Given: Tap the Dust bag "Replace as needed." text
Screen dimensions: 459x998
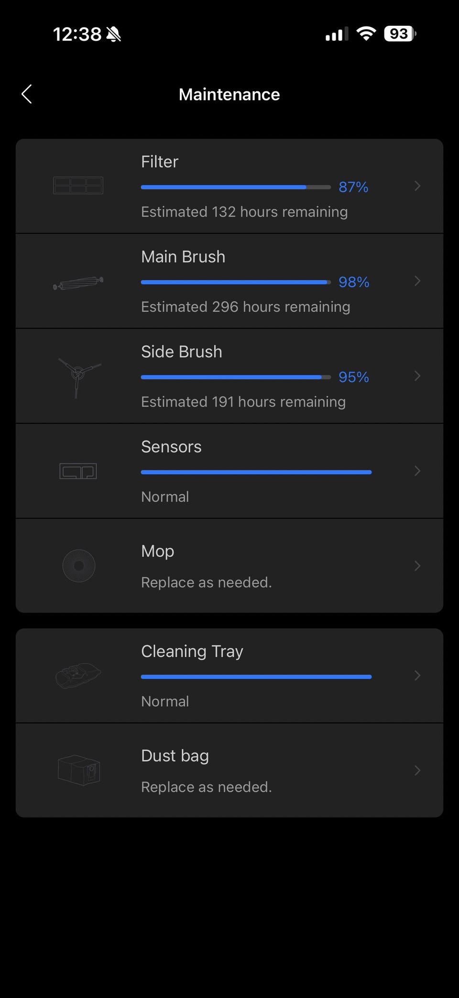Looking at the screenshot, I should coord(206,787).
